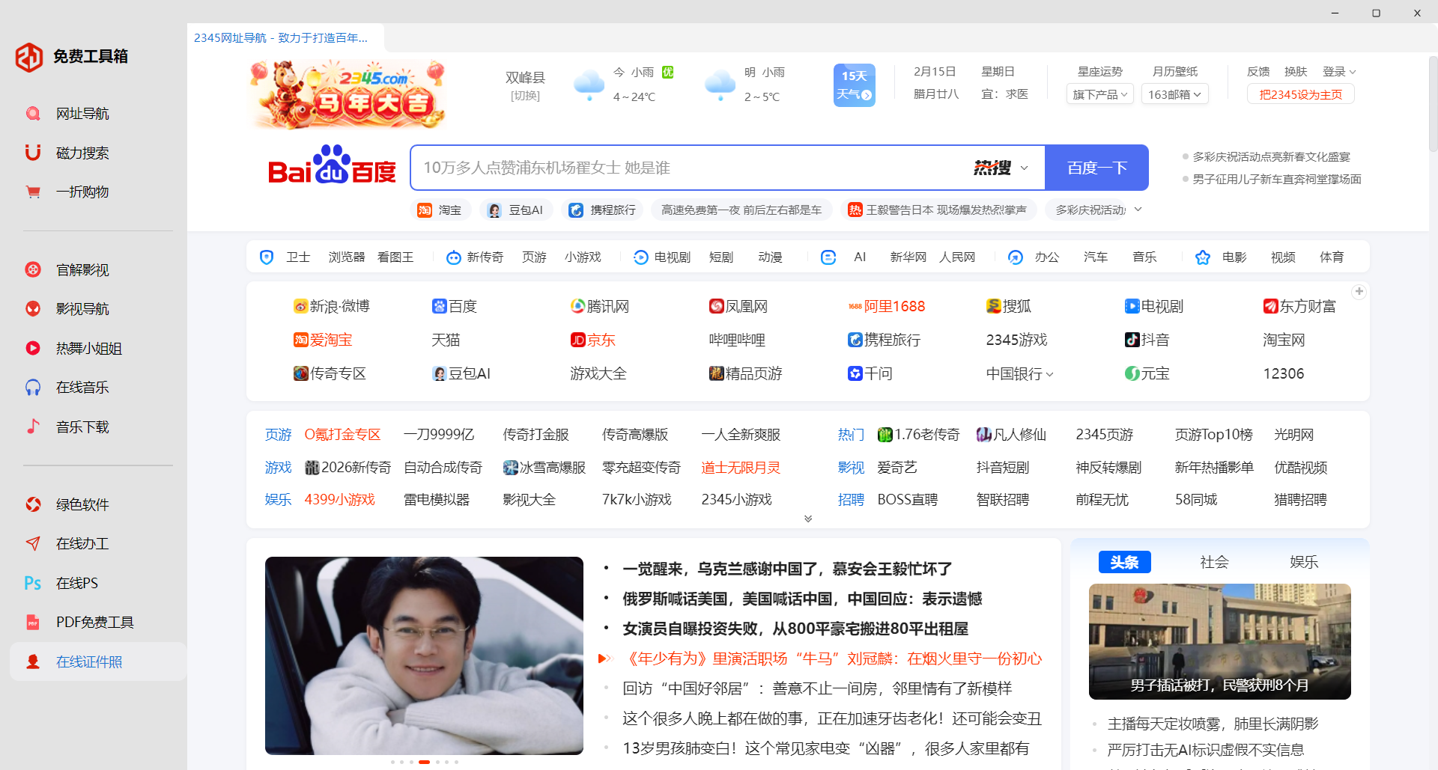Open 在线音乐 headphone icon

[x=33, y=387]
